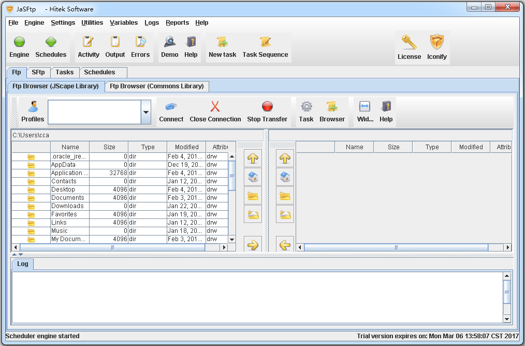
Task: Select the Ftp Browser (Commons Library) tab
Action: point(157,86)
